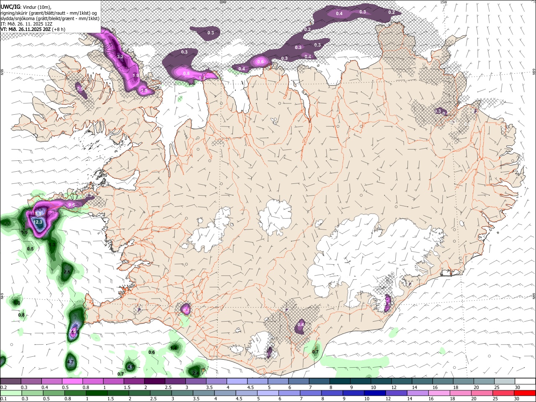
Task: Click the 0.5 rain value off west coast
Action: coord(30,249)
